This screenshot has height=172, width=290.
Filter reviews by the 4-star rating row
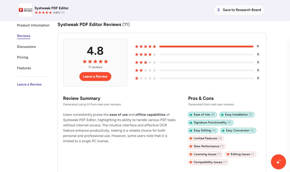[197, 54]
